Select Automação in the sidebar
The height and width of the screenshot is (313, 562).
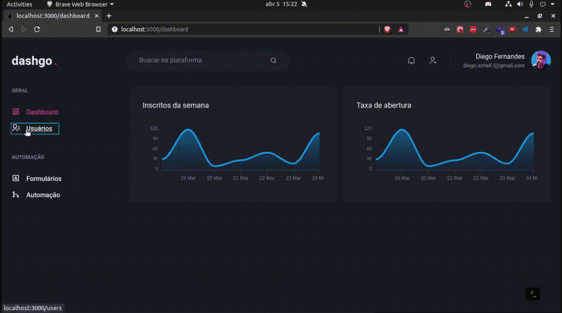(x=43, y=195)
